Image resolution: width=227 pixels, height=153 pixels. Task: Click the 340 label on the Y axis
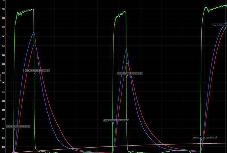[3, 37]
